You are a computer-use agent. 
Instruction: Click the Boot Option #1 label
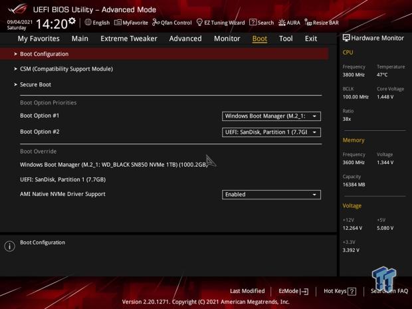40,116
